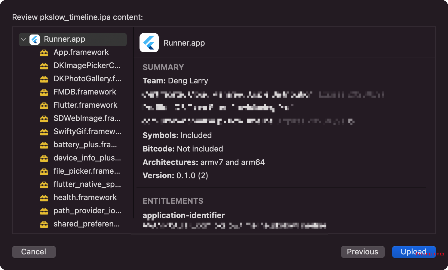Viewport: 448px width, 270px height.
Task: Click the toolbox icon next to SwiftyGif.framew...
Action: [x=44, y=132]
